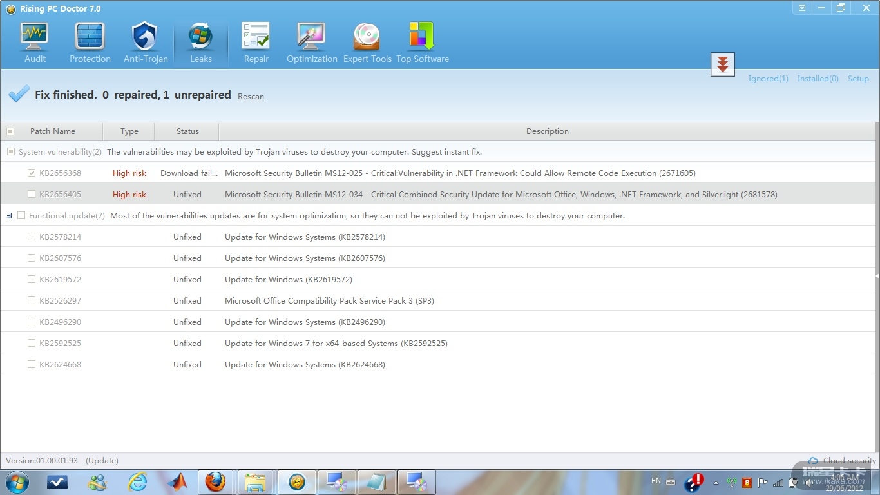Uncheck the KB2656368 patch checkbox
Screen dimensions: 880x495
[x=32, y=173]
